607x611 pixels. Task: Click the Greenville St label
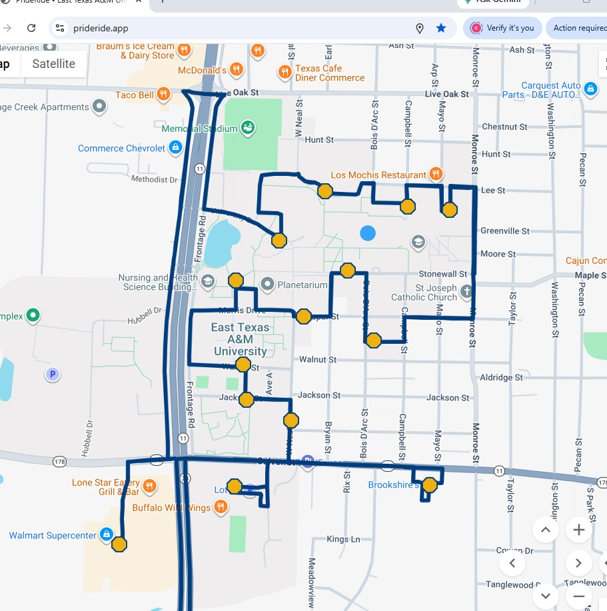505,231
